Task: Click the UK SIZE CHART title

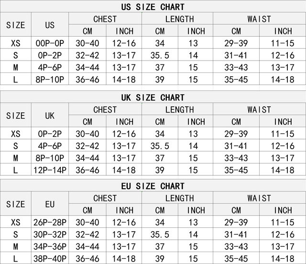Action: coord(153,97)
